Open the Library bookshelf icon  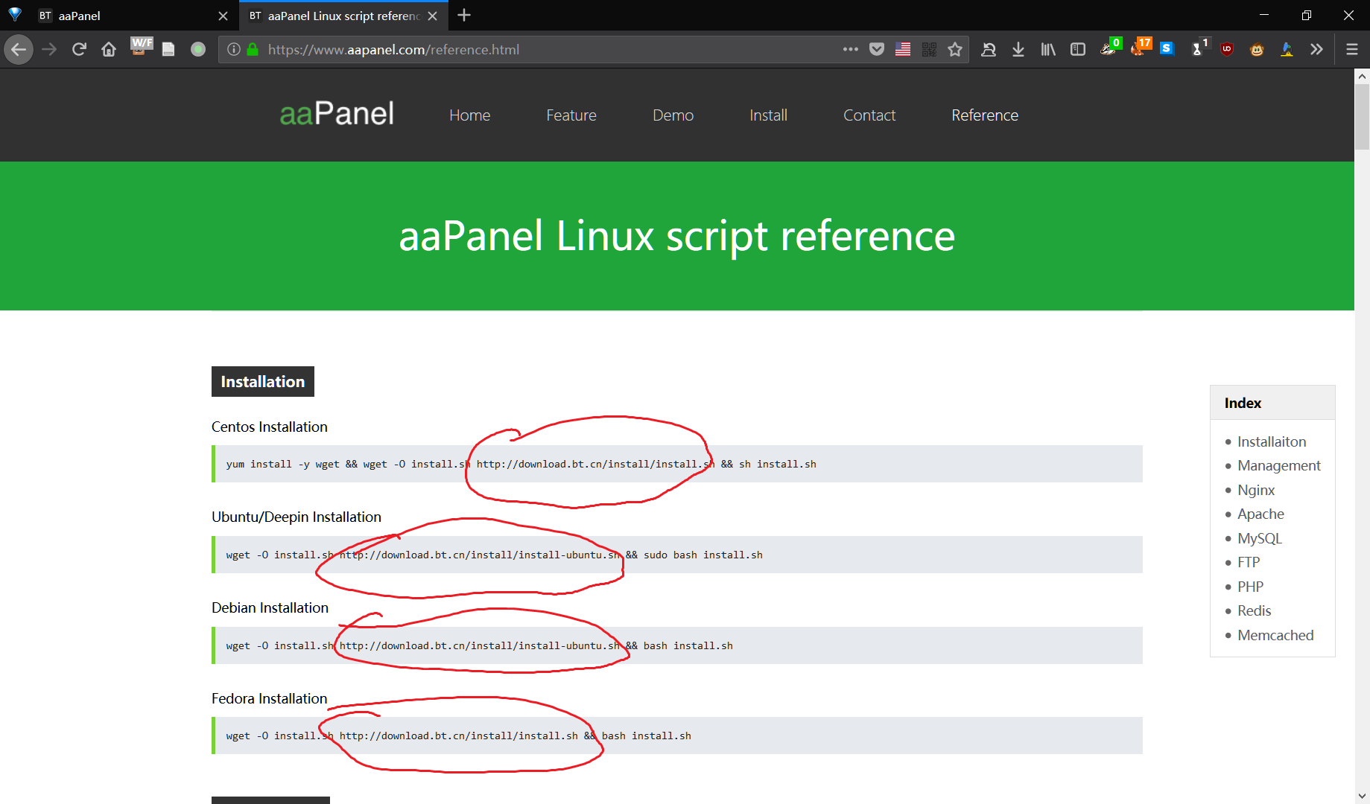[1048, 49]
